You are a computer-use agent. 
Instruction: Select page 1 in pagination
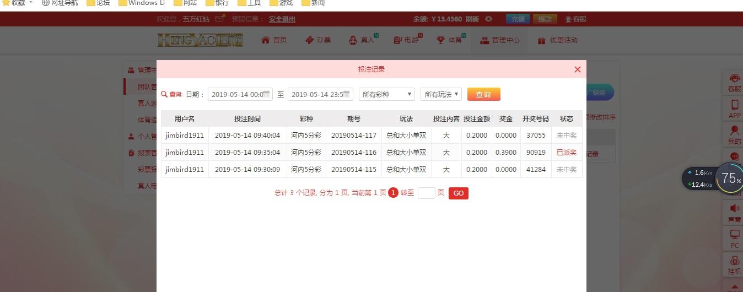click(x=393, y=193)
